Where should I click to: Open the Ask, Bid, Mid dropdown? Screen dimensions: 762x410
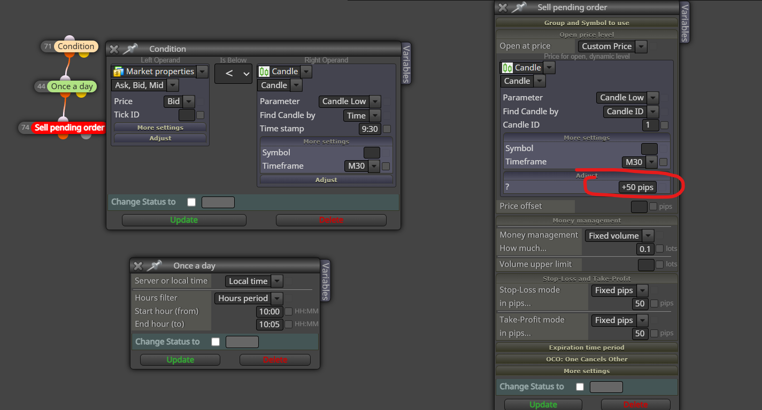pos(172,85)
